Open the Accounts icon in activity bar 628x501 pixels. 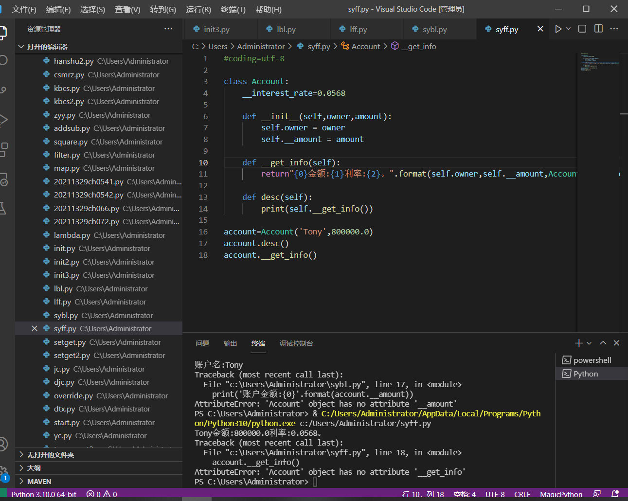coord(3,444)
